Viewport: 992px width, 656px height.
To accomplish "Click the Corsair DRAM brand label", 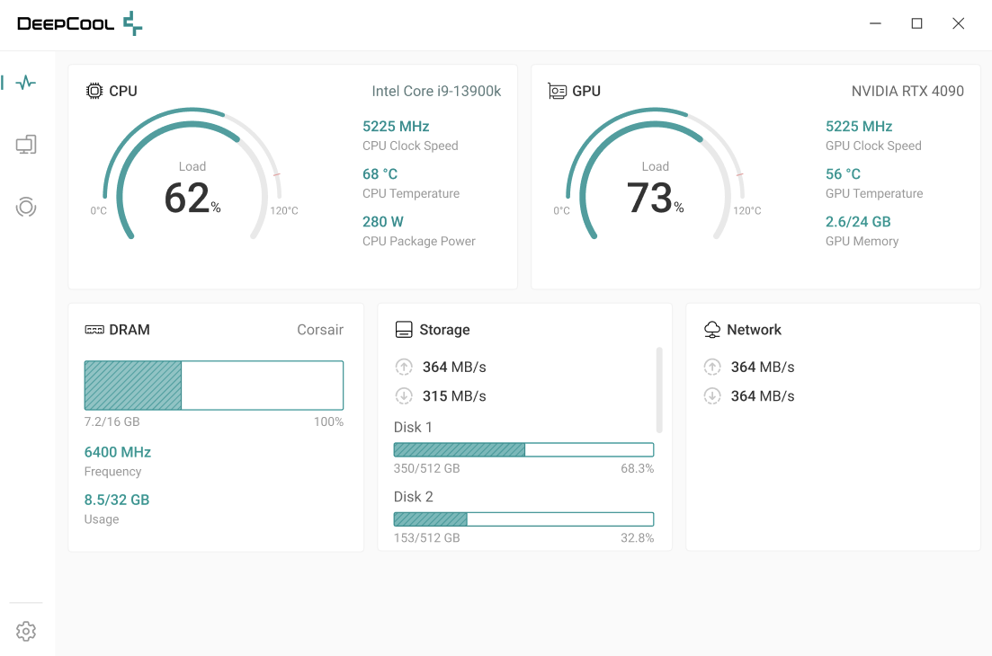I will 320,330.
